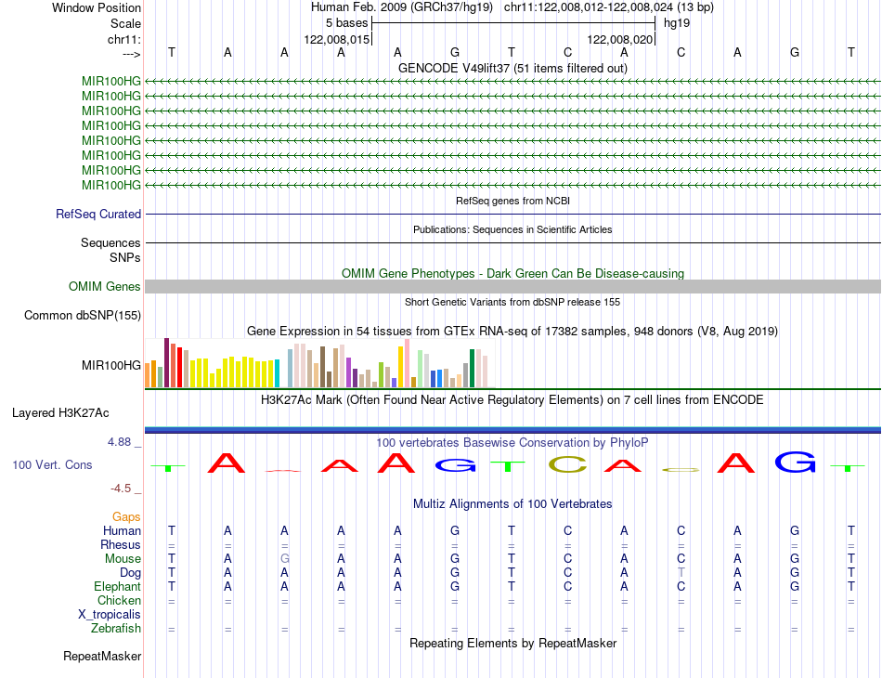Click the 5 bases scale bar label

click(x=346, y=23)
